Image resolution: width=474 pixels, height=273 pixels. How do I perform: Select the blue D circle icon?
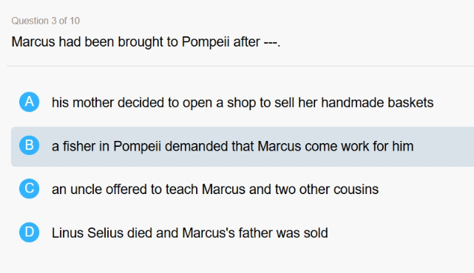pos(30,232)
